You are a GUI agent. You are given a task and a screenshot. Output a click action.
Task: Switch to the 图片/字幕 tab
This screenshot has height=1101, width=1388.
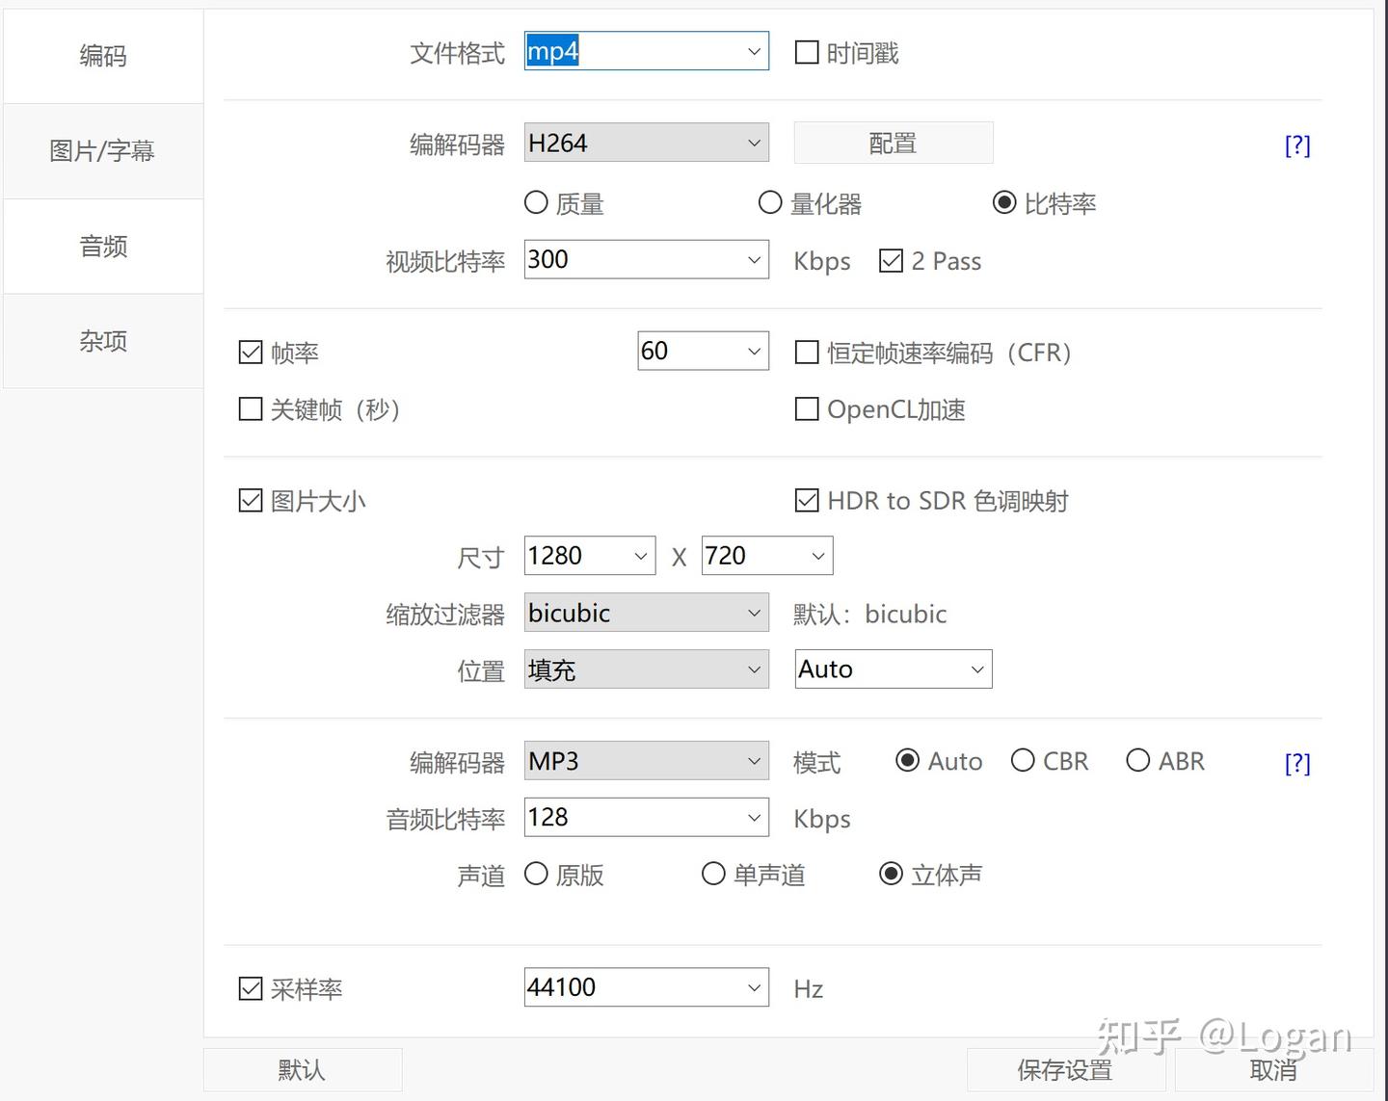pyautogui.click(x=102, y=150)
